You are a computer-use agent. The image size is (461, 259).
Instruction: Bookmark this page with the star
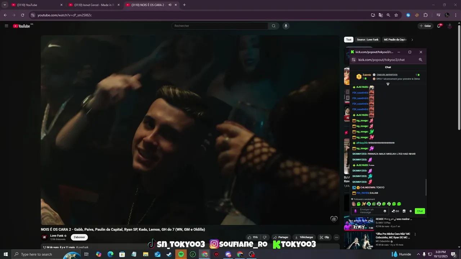point(396,15)
